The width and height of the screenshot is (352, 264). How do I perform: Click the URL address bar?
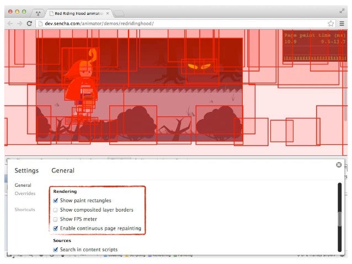pos(185,24)
